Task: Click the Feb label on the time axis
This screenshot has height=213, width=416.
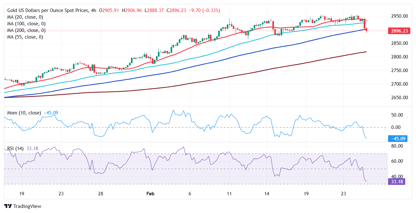Action: pyautogui.click(x=151, y=193)
